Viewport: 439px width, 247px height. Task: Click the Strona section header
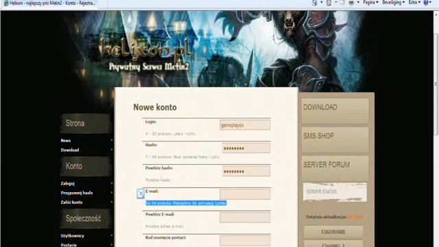(85, 123)
